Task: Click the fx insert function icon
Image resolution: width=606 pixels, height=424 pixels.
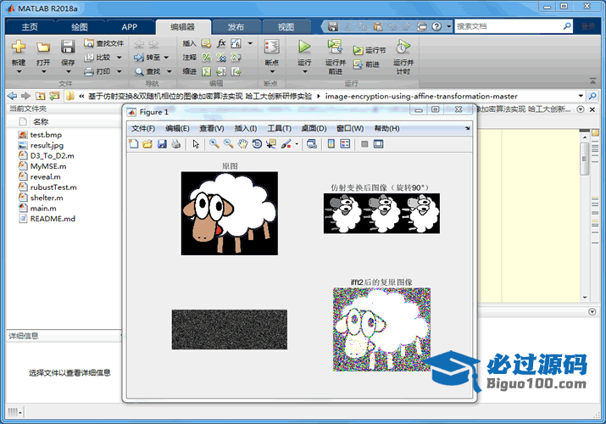Action: [220, 43]
